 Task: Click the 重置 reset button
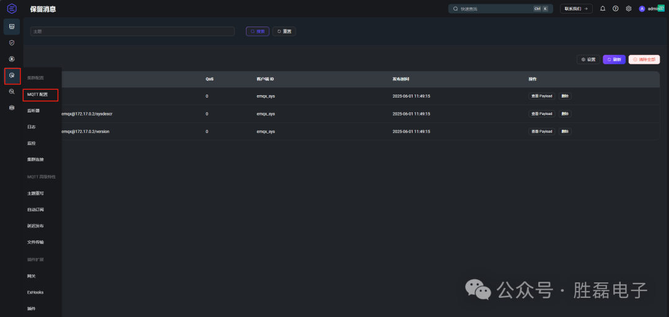point(284,32)
